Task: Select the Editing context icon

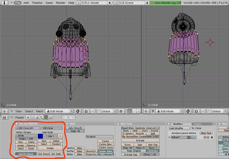Action: [x=46, y=117]
